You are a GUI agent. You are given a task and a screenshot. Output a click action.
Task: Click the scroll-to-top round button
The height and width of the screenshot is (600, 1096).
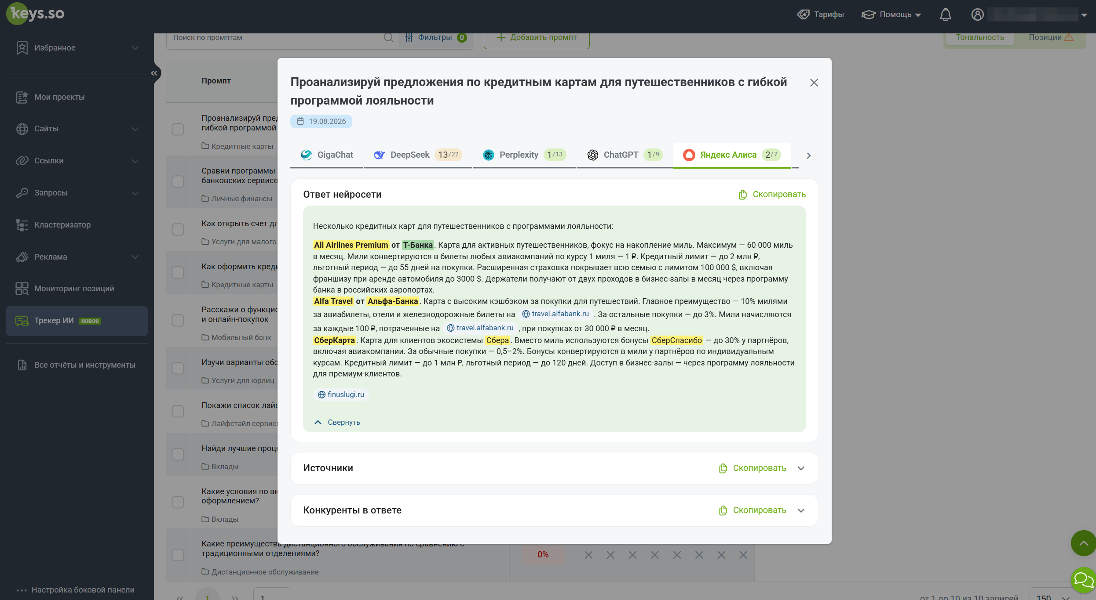1083,543
